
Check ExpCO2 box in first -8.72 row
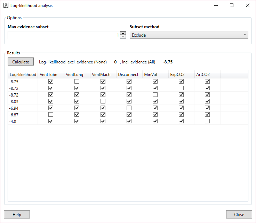181,88
